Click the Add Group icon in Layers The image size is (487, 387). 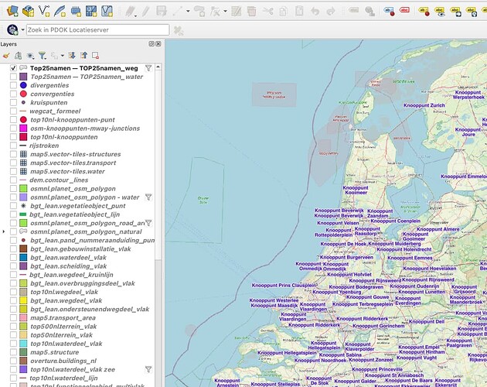click(18, 56)
